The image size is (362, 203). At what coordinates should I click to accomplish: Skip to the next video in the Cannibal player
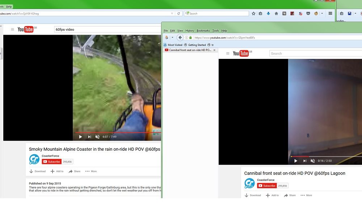[305, 161]
